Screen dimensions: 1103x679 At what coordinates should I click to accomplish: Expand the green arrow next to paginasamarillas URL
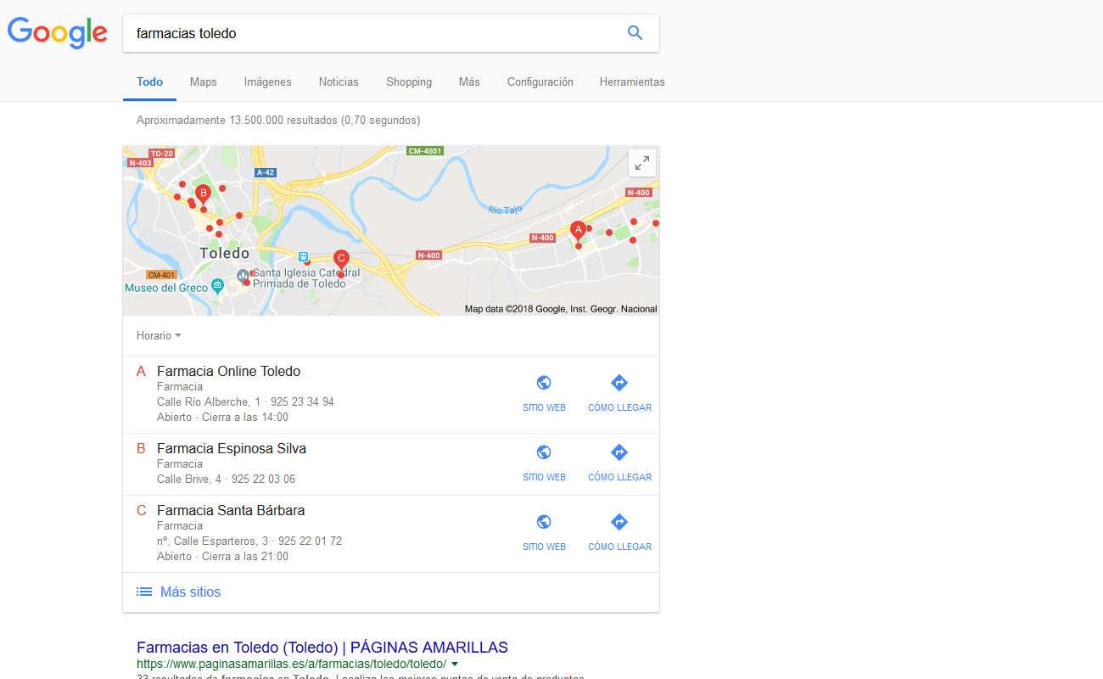click(x=455, y=664)
